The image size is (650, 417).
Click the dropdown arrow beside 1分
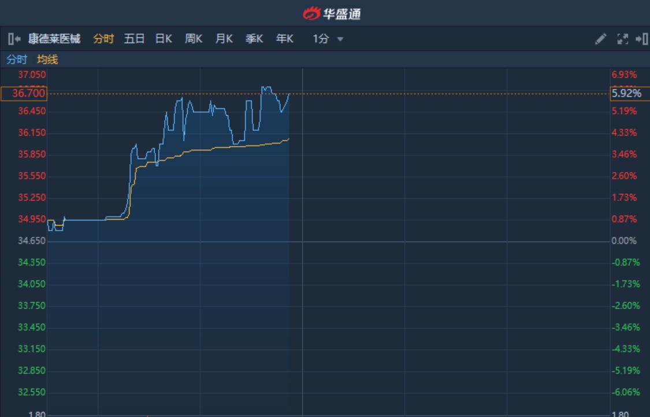point(340,39)
